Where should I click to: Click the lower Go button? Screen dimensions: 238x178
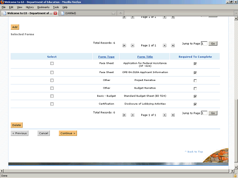(x=213, y=113)
